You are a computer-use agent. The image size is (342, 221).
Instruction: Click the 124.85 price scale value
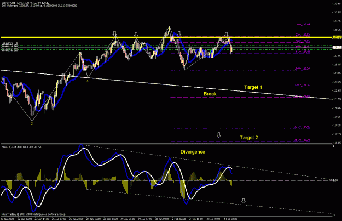(x=337, y=73)
